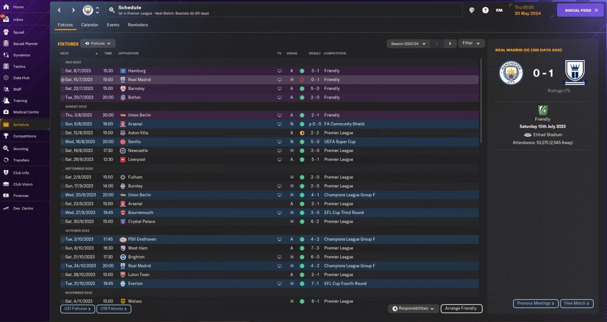Viewport: 607px width, 322px height.
Task: Click the back navigation arrow
Action: [x=59, y=10]
